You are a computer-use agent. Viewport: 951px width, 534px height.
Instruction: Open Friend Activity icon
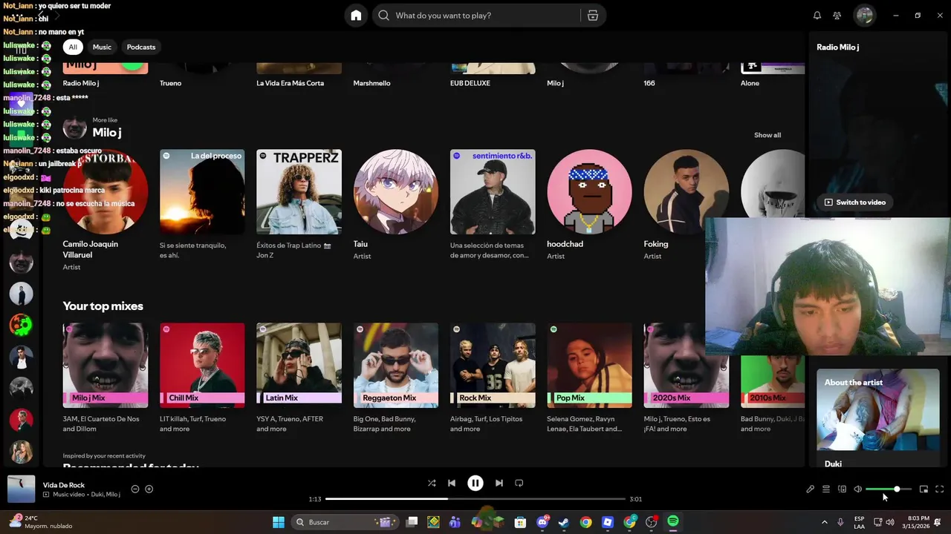837,16
